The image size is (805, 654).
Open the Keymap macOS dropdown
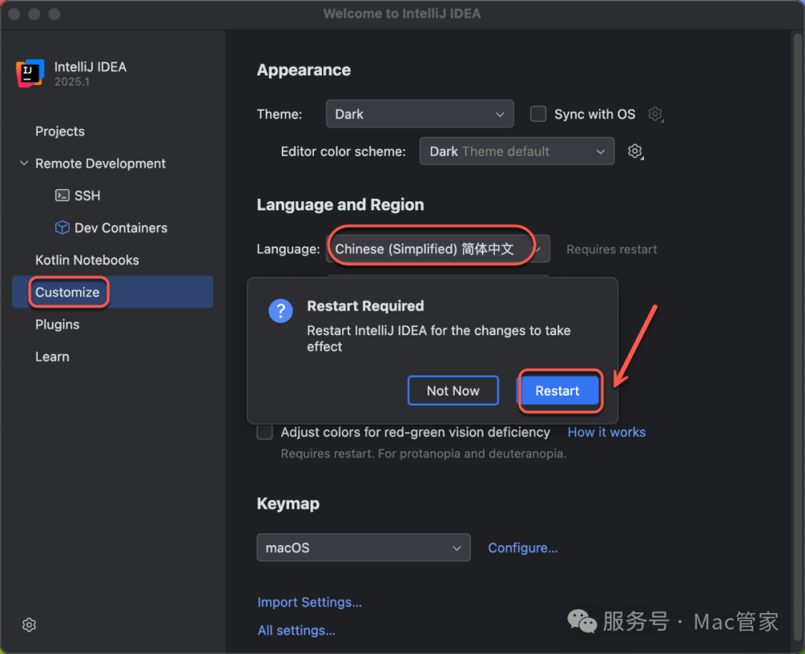click(363, 547)
